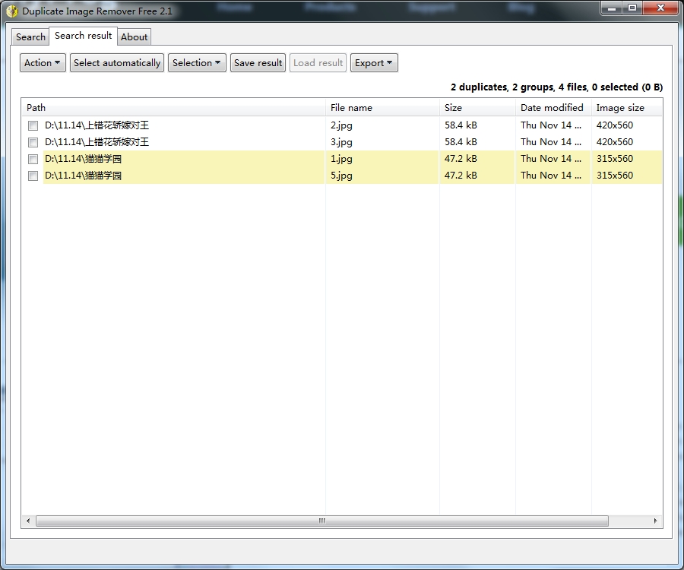Image resolution: width=684 pixels, height=570 pixels.
Task: Select the Search result tab
Action: (84, 36)
